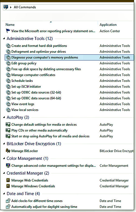Collapse the Credential Manager group

coord(4,173)
